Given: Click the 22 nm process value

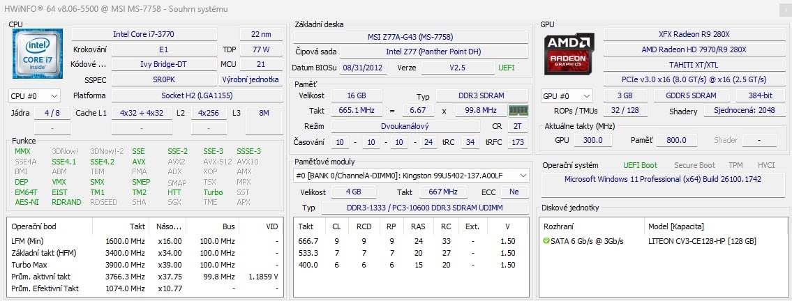Looking at the screenshot, I should [261, 34].
